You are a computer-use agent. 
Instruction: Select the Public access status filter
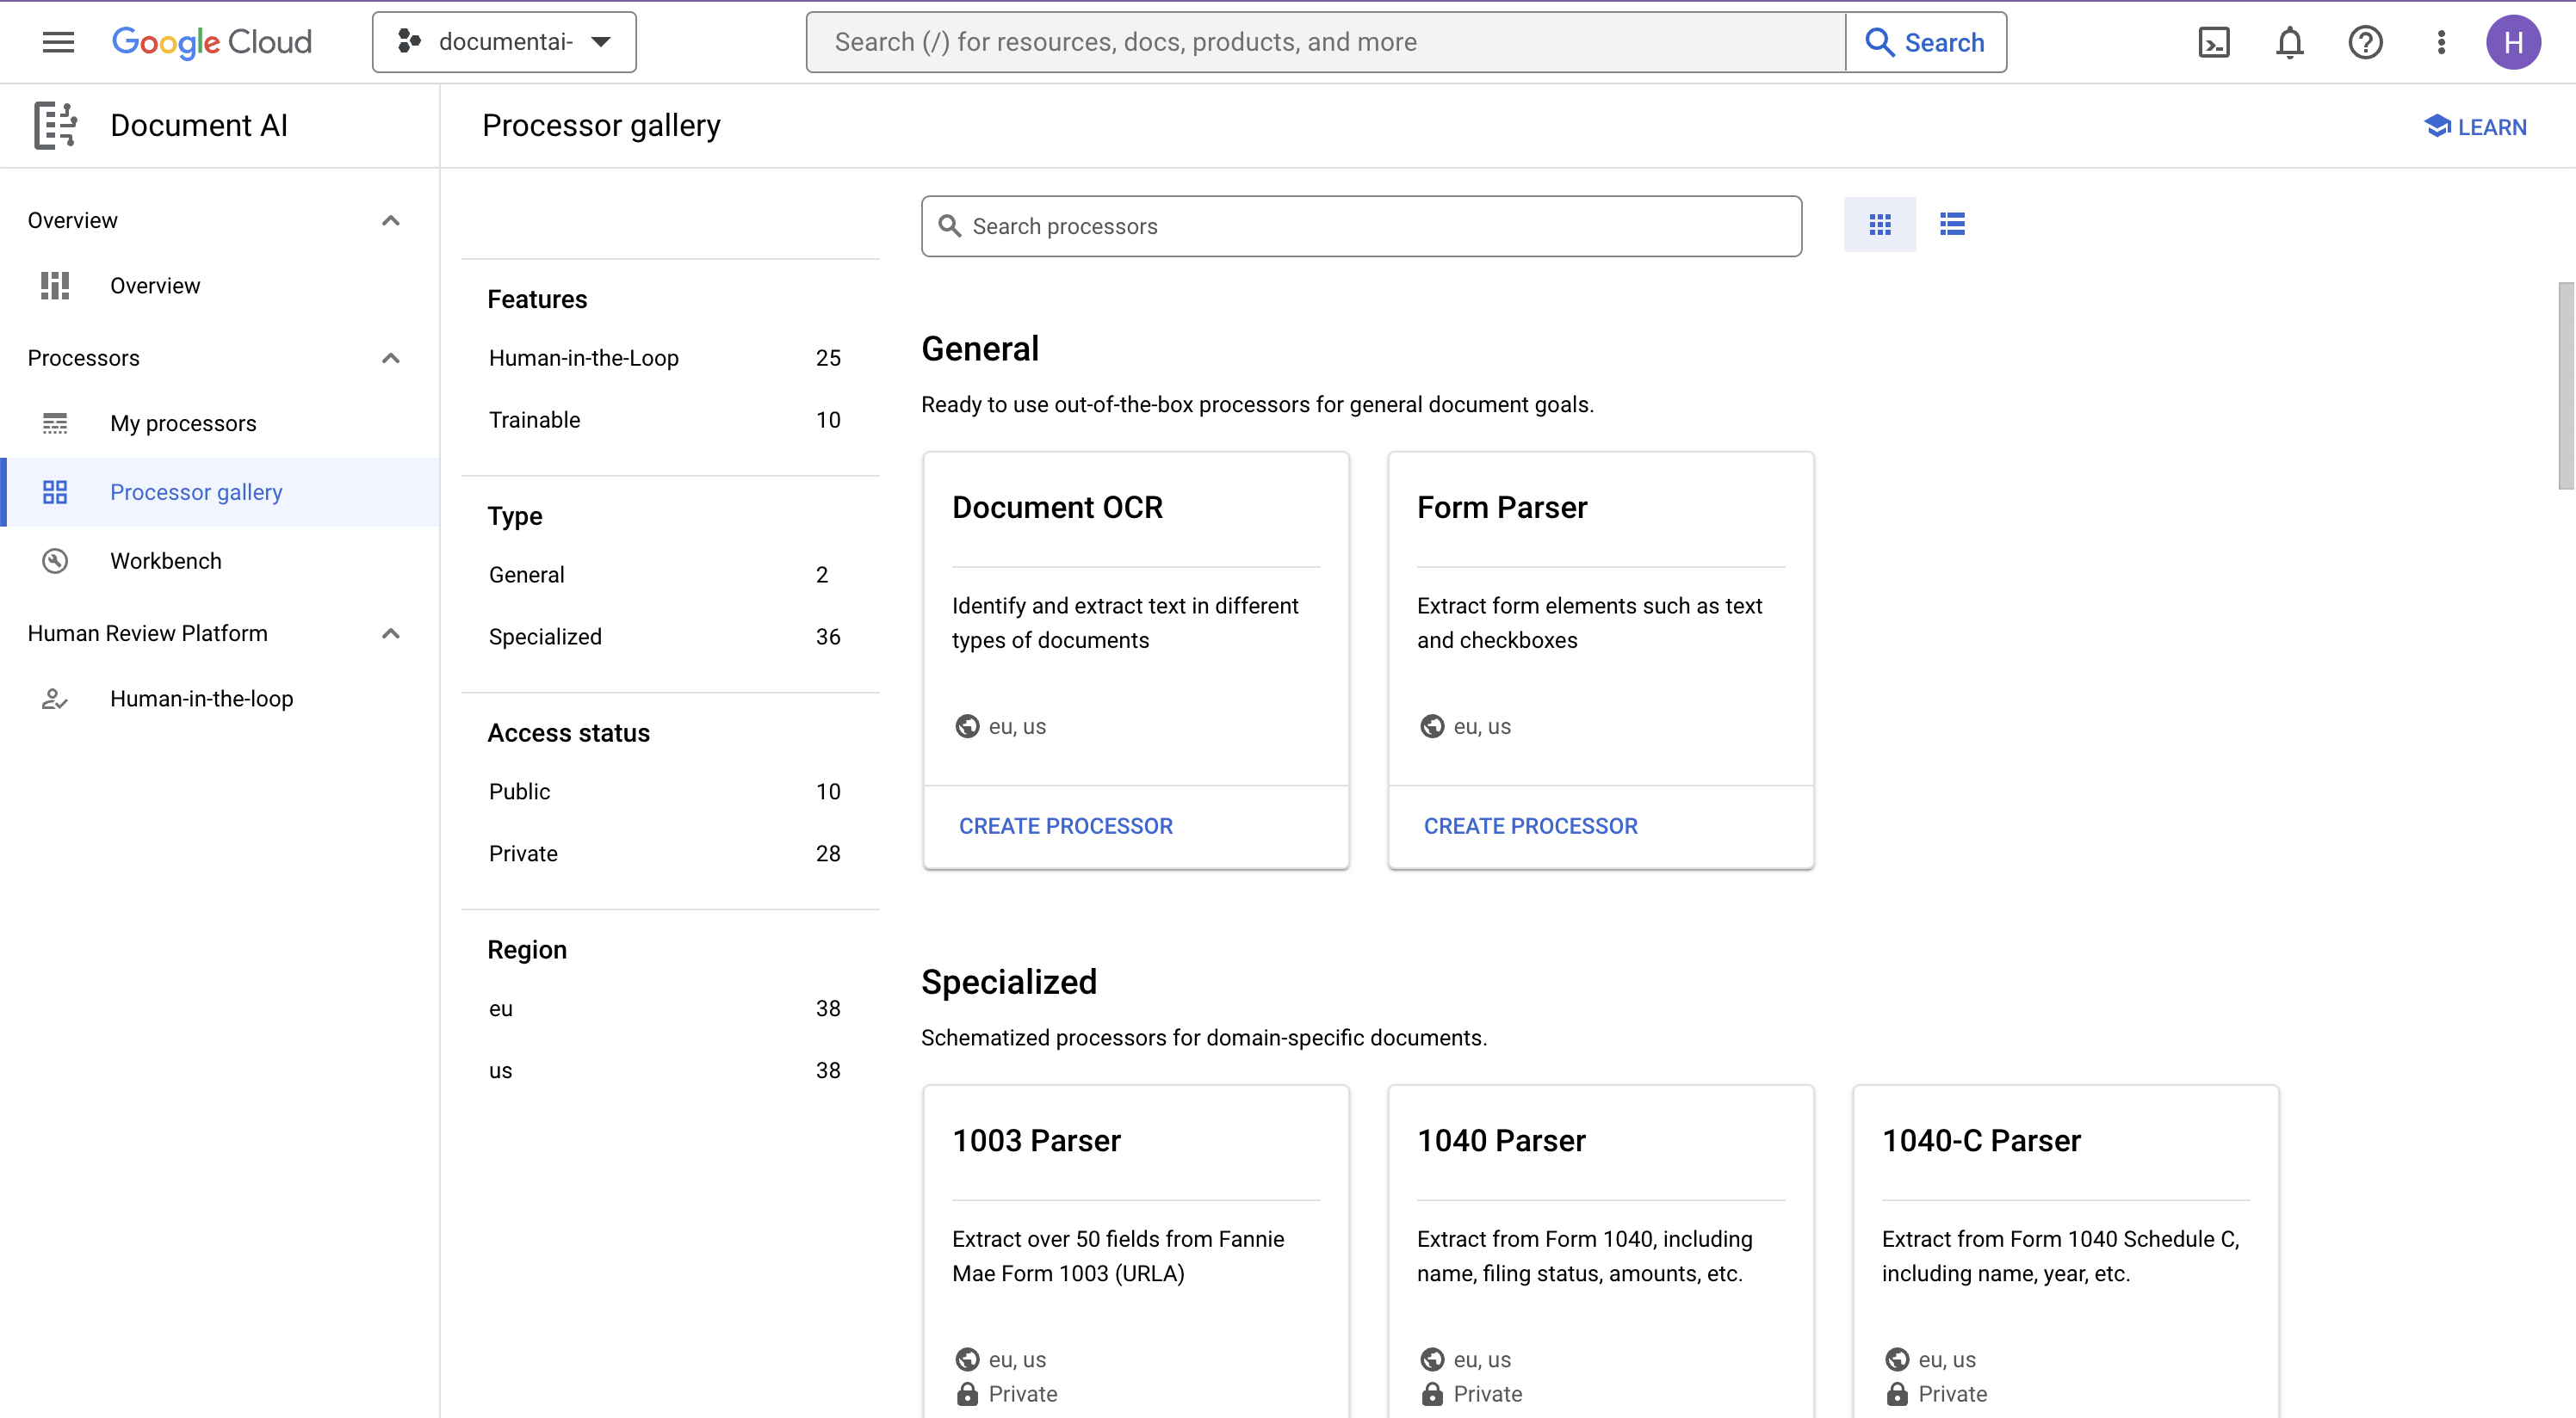(x=518, y=791)
